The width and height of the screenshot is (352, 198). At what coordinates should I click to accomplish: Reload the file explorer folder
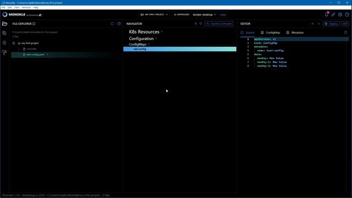[112, 24]
